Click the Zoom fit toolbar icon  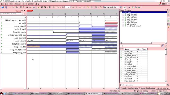pos(20,7)
